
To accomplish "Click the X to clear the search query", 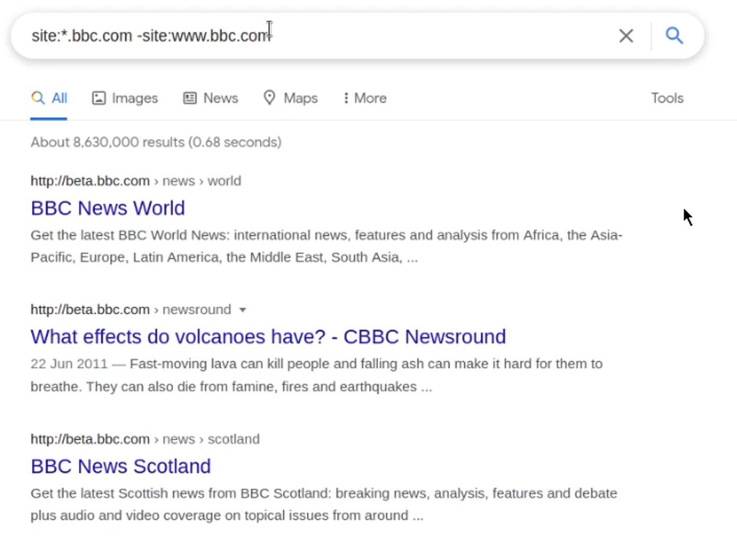I will click(x=627, y=36).
